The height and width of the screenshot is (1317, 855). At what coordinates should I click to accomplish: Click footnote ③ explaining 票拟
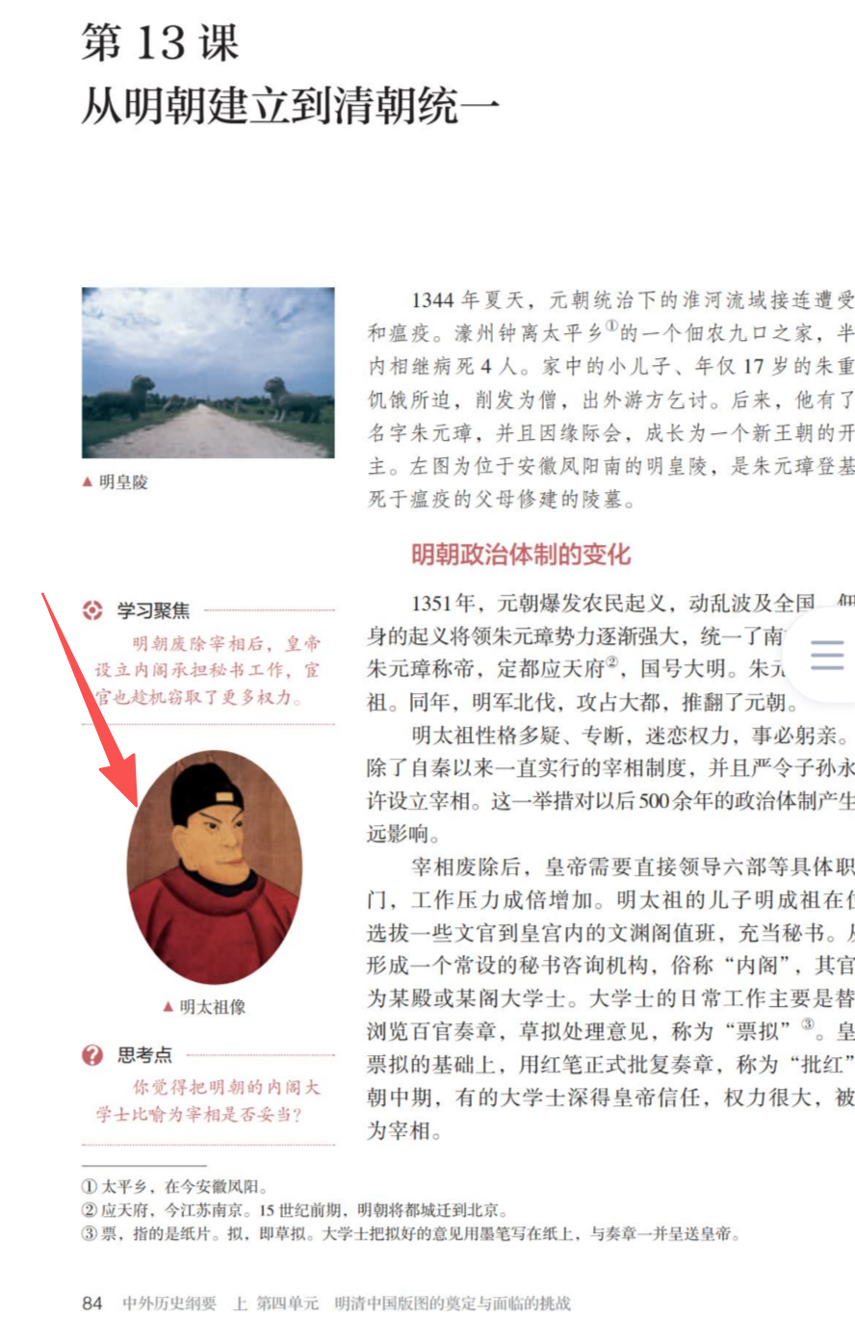coord(411,1234)
